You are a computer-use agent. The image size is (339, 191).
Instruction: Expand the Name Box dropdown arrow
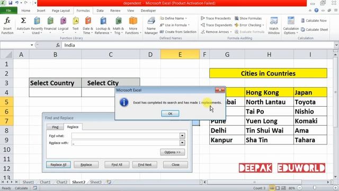32,45
